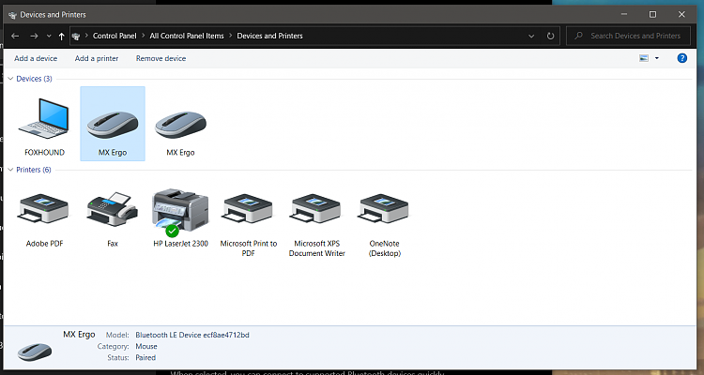Click the Devices and Printers breadcrumb

269,36
